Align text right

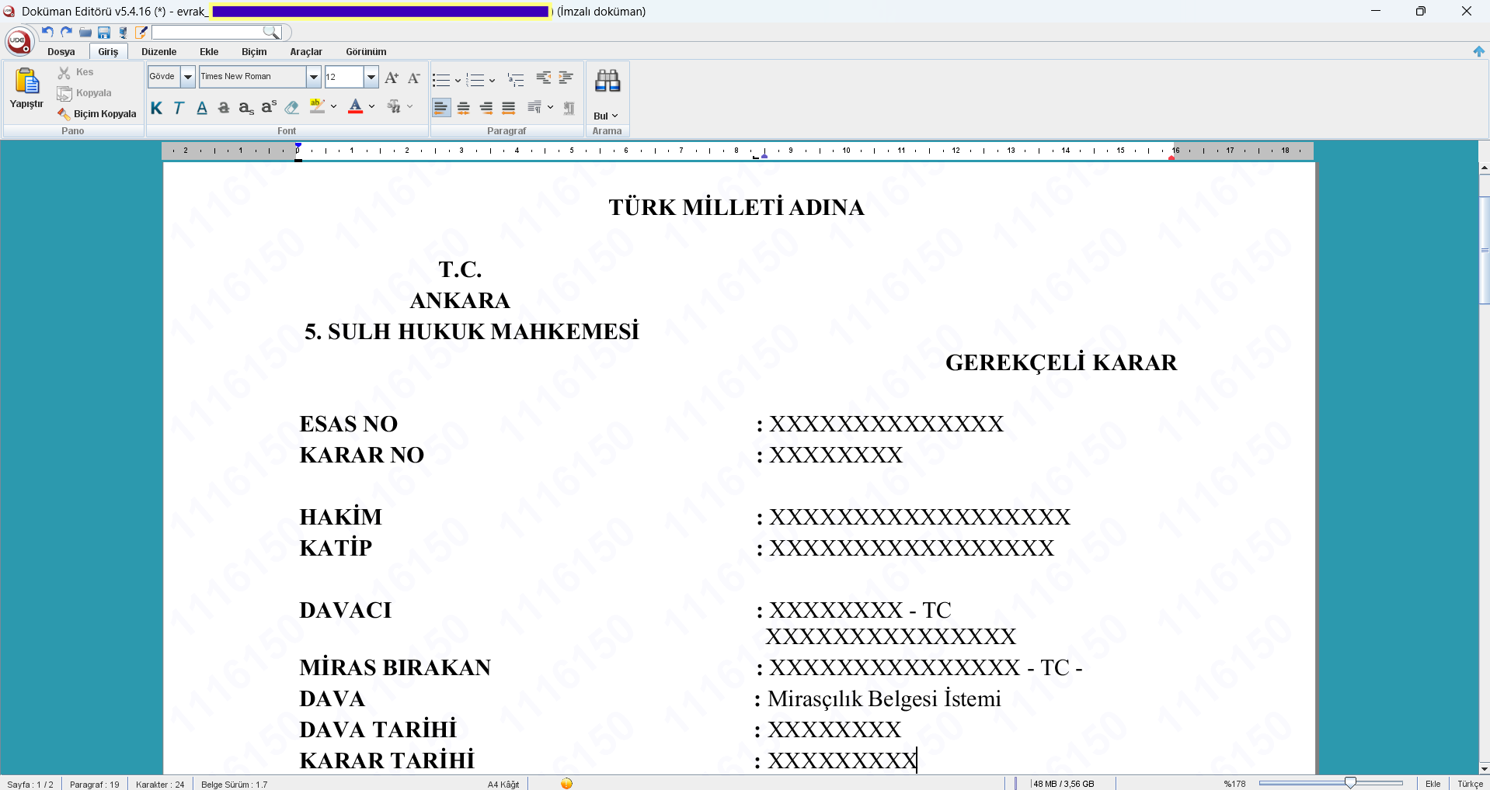point(486,108)
